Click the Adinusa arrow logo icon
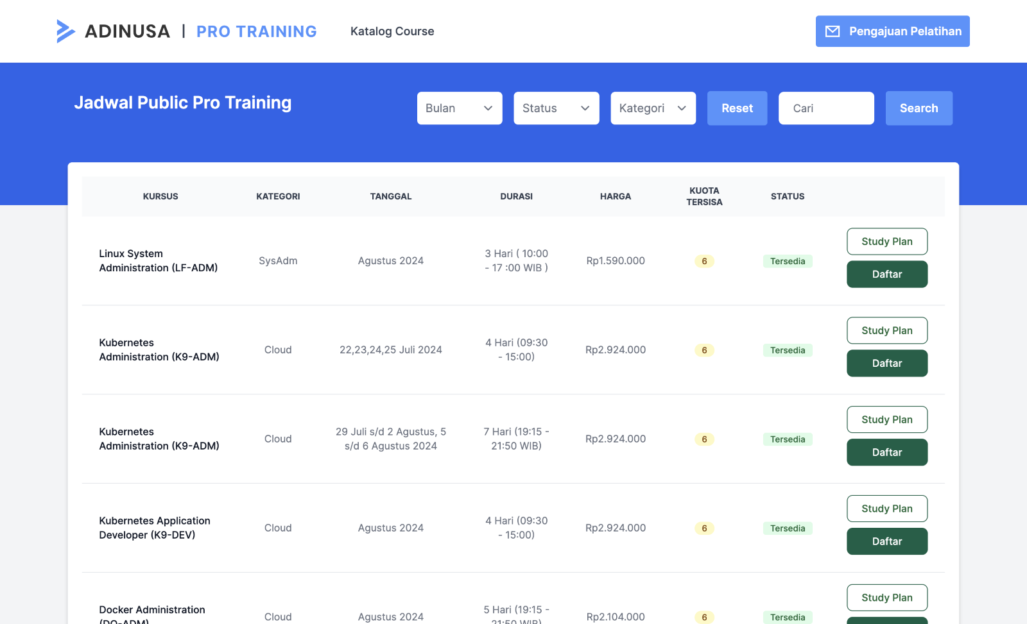This screenshot has width=1027, height=624. [x=65, y=31]
